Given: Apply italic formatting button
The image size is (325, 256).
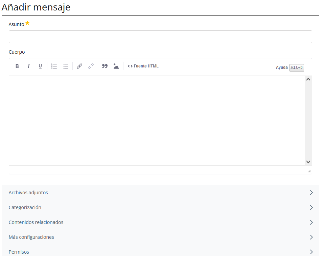Looking at the screenshot, I should point(29,66).
